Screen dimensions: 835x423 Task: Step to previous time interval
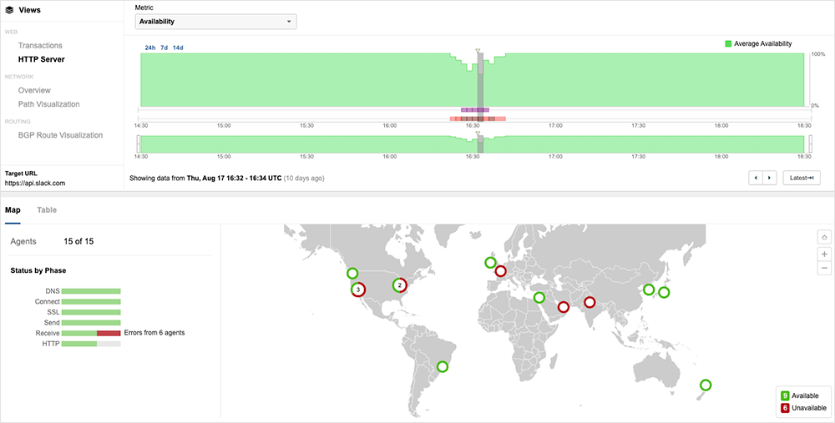pyautogui.click(x=757, y=178)
